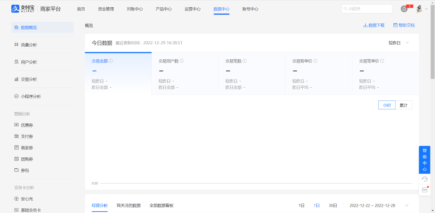Click info icon next to 交易金额
435x213 pixels.
click(x=111, y=61)
